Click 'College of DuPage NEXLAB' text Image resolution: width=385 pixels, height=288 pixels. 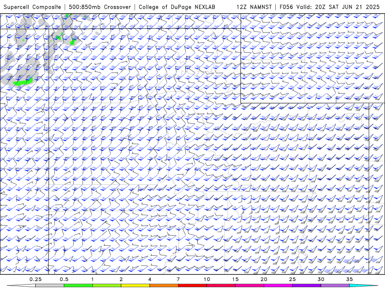[x=177, y=7]
